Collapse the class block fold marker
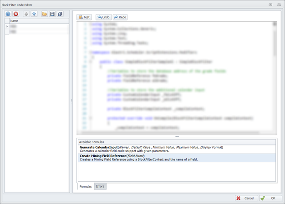The height and width of the screenshot is (204, 285). pos(90,62)
